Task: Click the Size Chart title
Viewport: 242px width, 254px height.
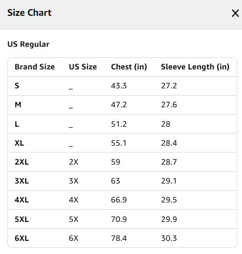Action: 29,13
